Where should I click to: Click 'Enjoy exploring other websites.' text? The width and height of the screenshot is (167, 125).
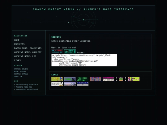71,41
